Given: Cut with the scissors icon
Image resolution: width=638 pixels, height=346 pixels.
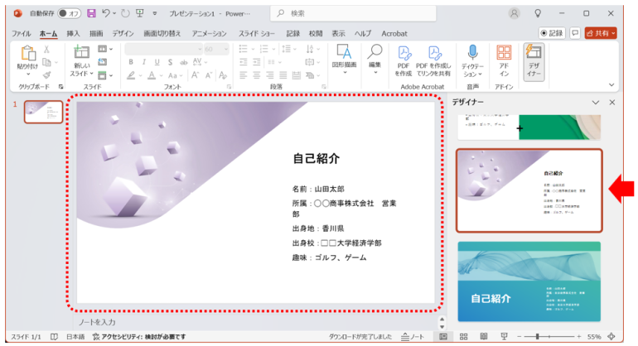Looking at the screenshot, I should (x=46, y=50).
